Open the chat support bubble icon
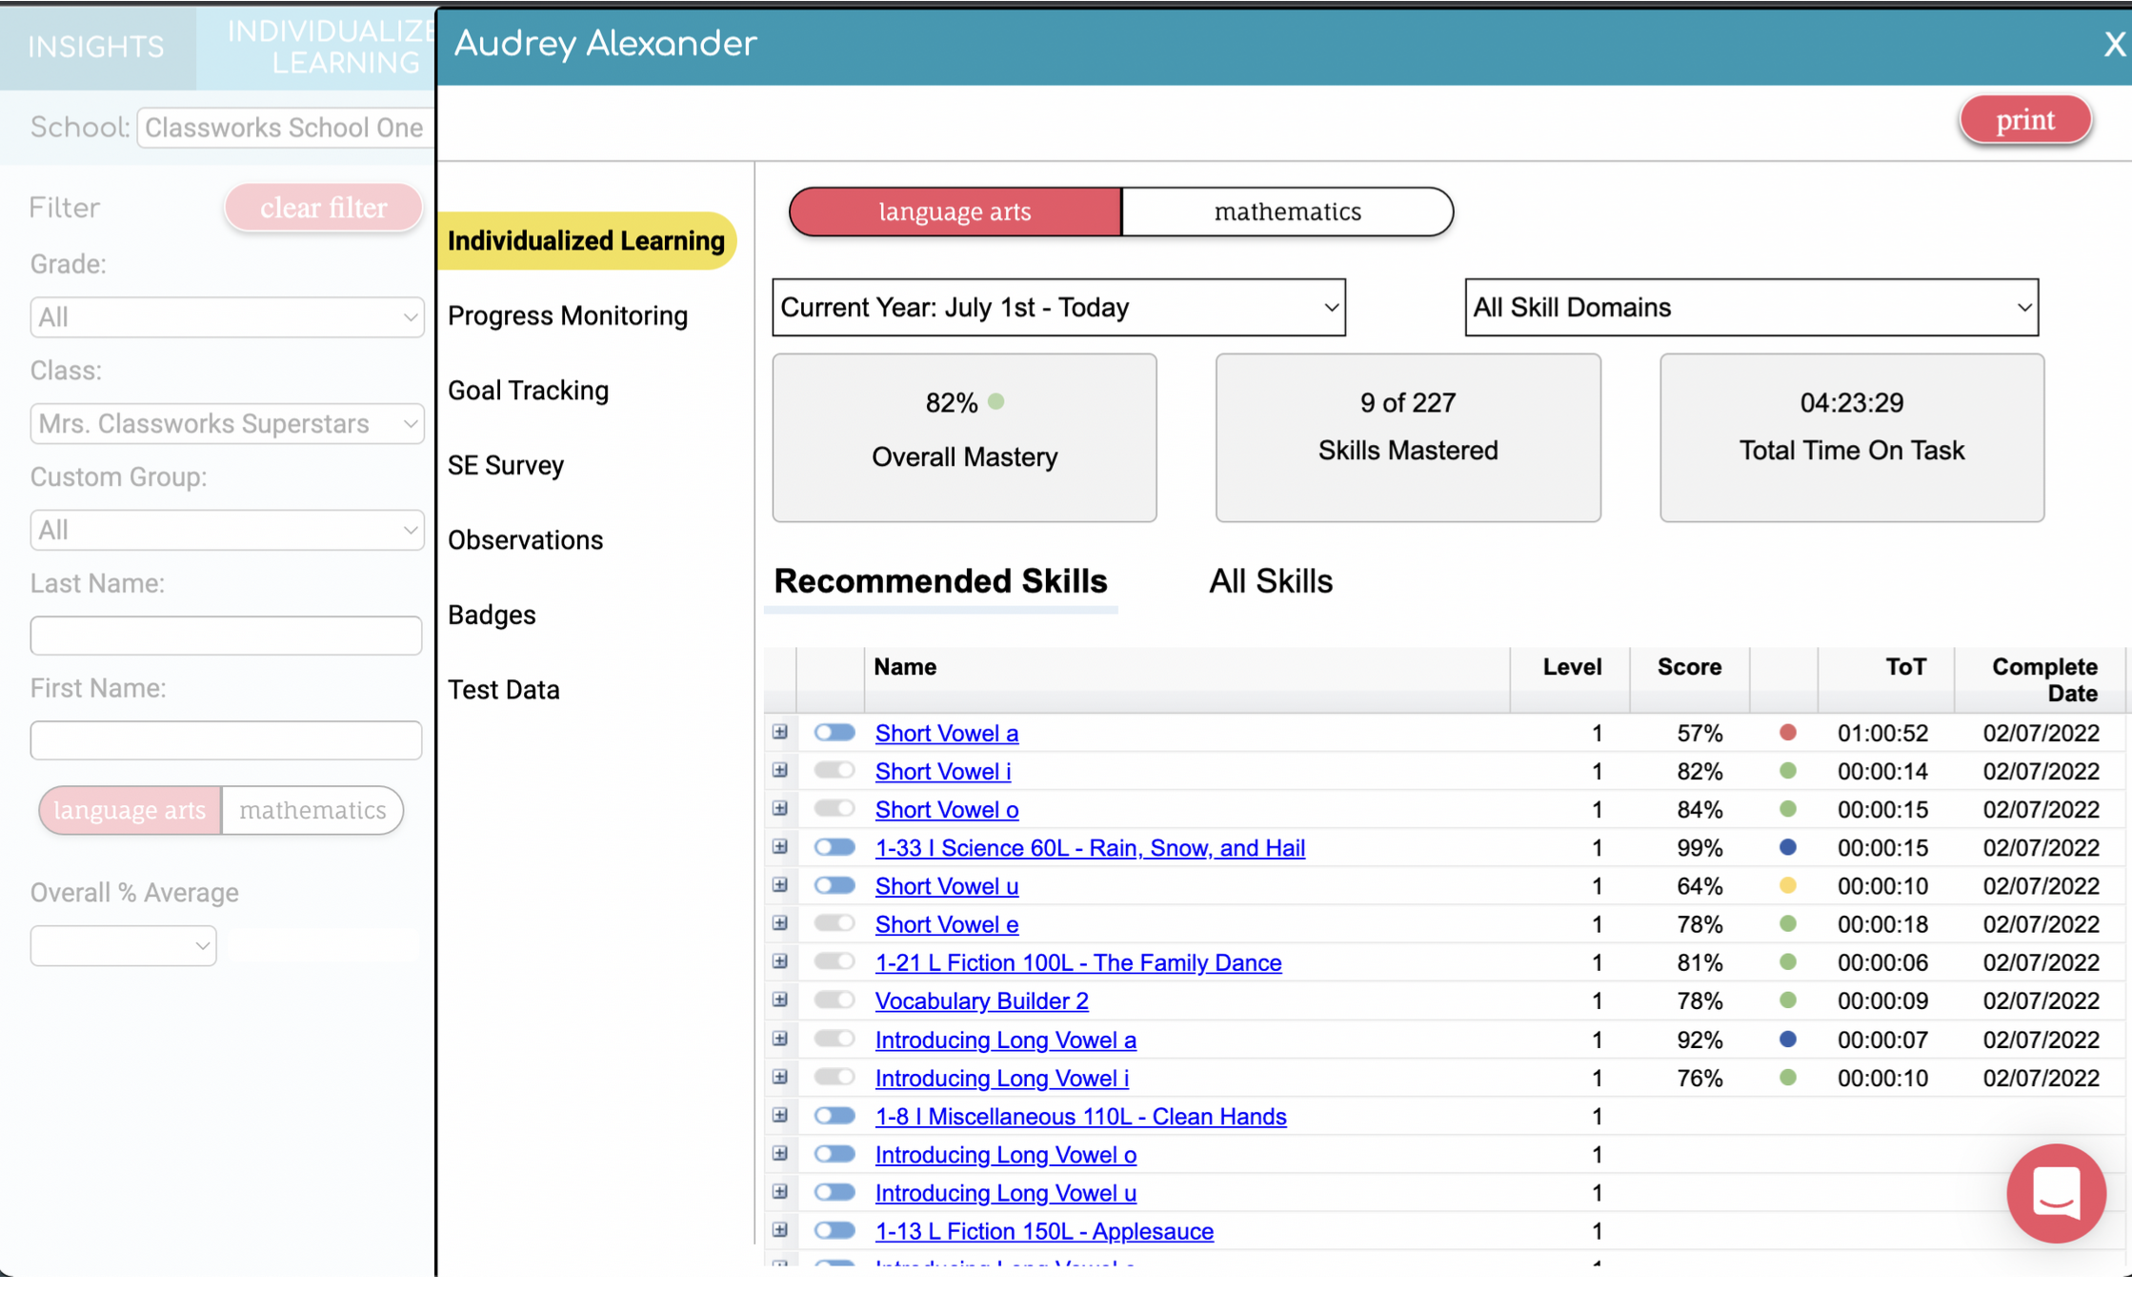 [x=2055, y=1192]
